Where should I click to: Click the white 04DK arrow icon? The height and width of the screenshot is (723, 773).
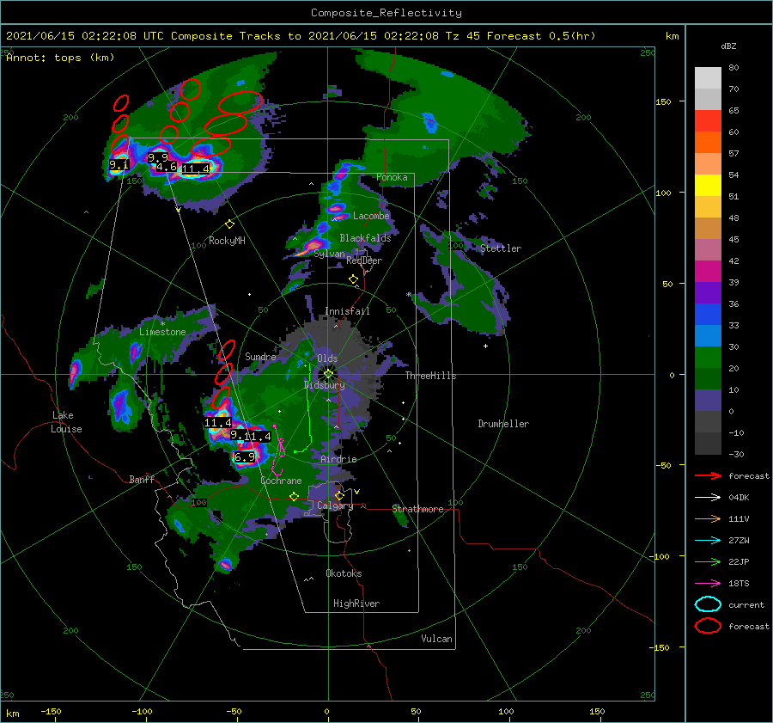pos(708,497)
